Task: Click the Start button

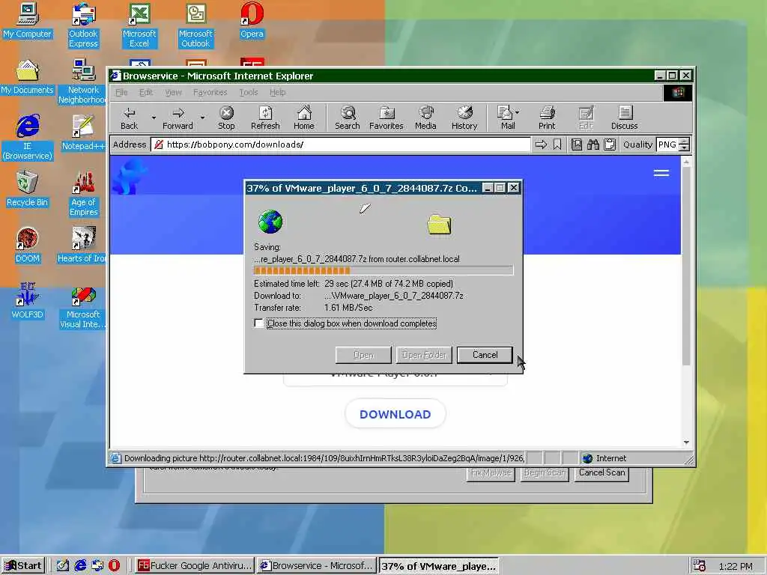Action: point(23,566)
